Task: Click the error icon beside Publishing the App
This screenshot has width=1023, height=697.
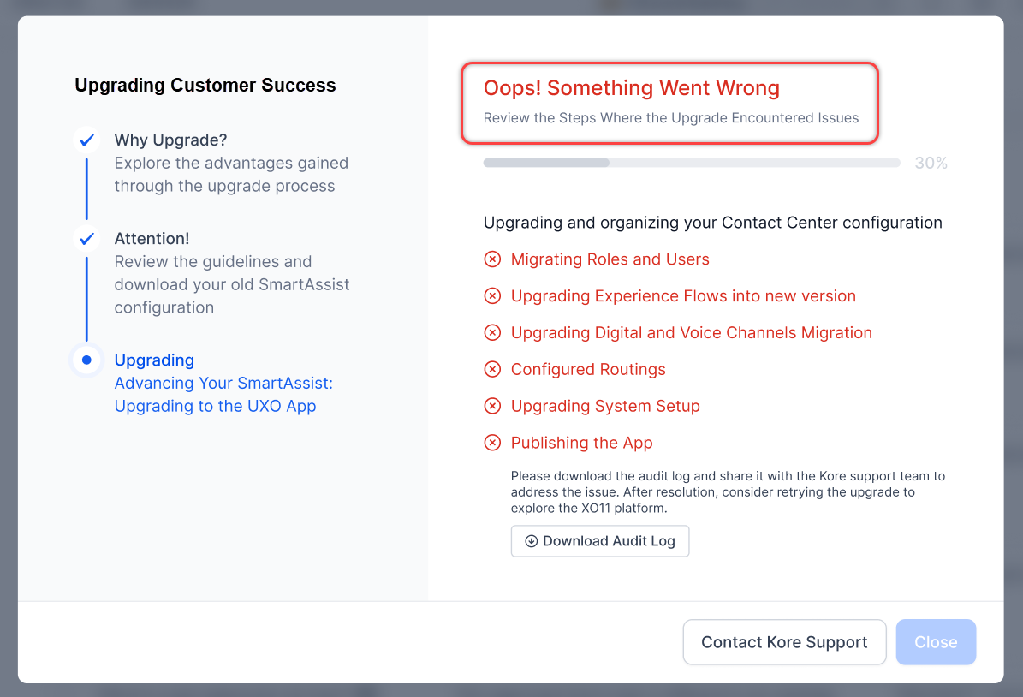Action: coord(492,443)
